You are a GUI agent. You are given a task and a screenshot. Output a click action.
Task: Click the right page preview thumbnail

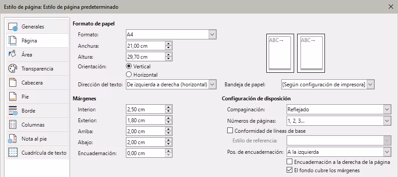pos(311,53)
